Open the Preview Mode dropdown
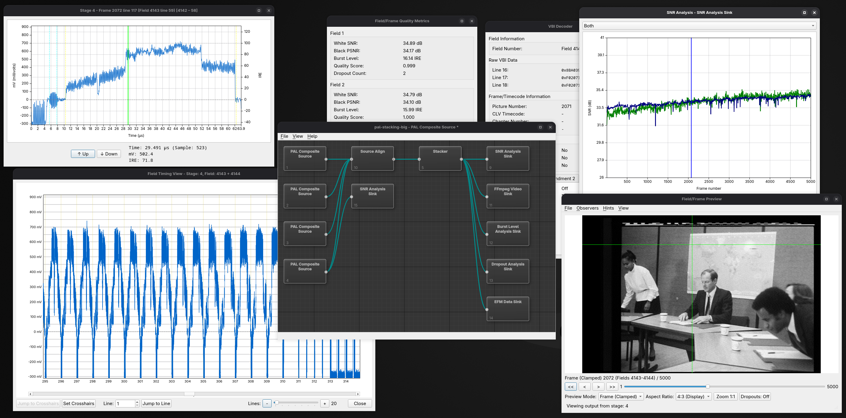The image size is (846, 418). tap(620, 396)
